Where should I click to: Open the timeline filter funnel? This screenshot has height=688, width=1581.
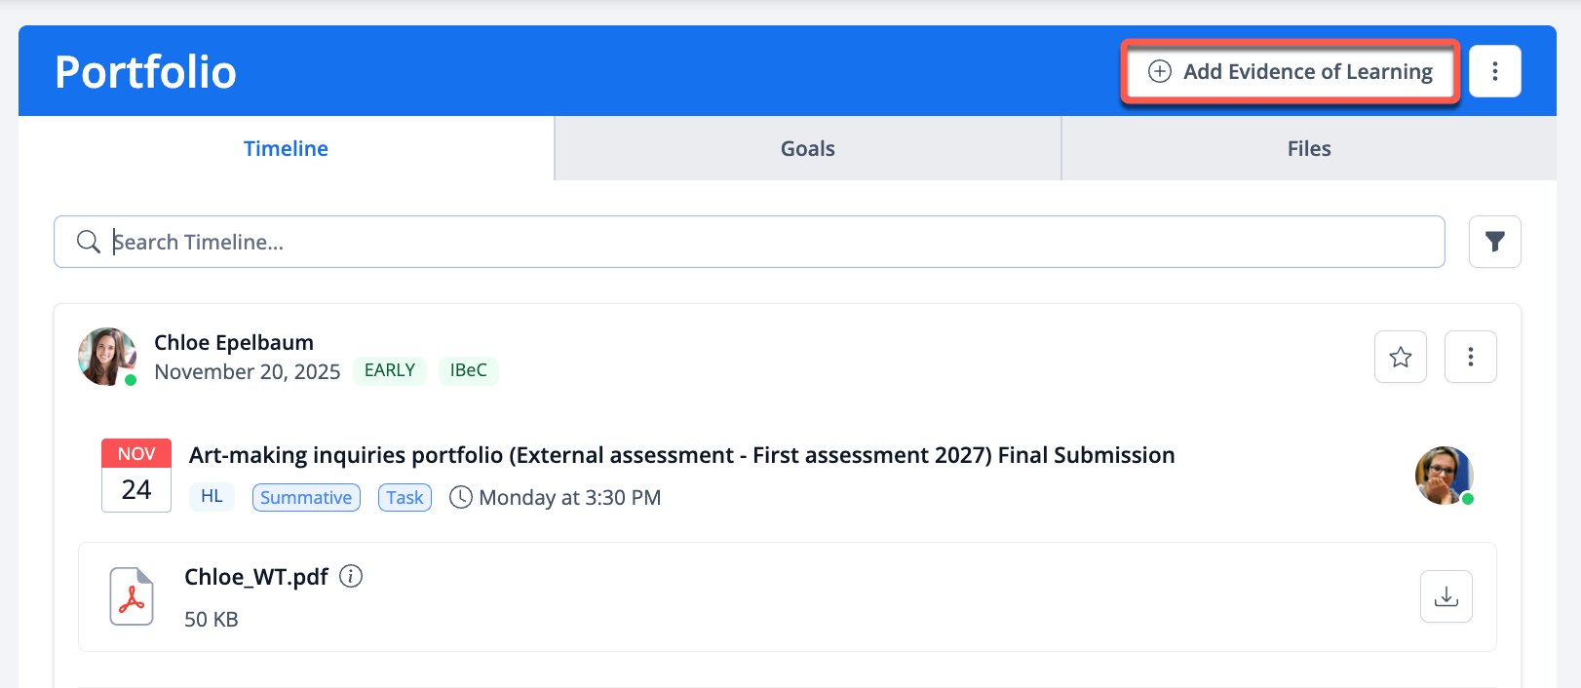1494,242
